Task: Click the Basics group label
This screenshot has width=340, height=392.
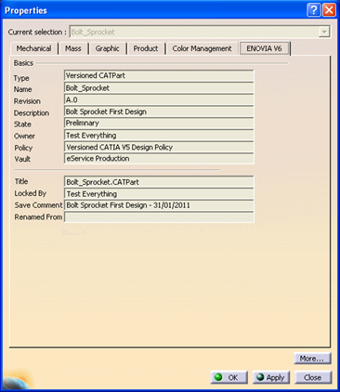Action: pyautogui.click(x=23, y=63)
